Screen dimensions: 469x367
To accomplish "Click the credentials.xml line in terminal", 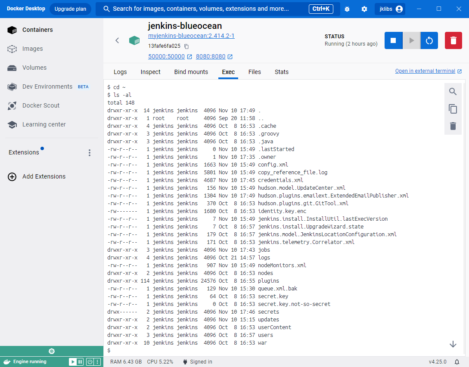I will (205, 180).
